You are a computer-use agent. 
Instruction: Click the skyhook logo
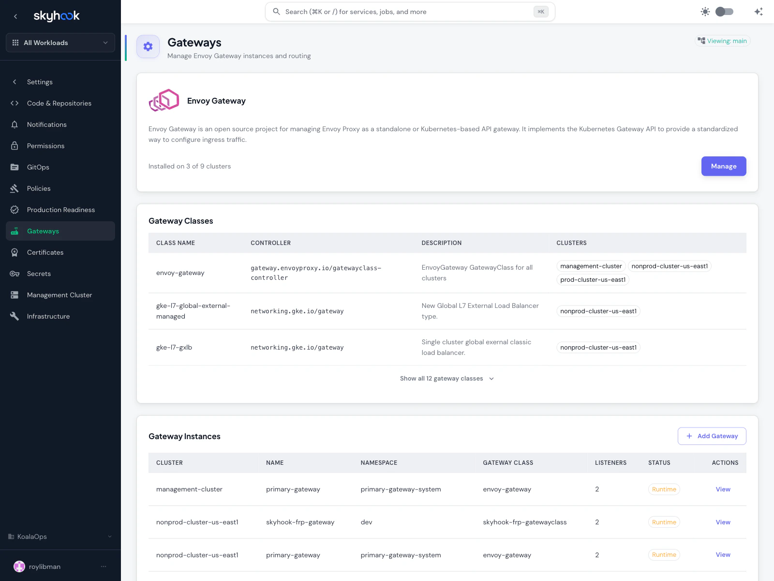point(57,16)
